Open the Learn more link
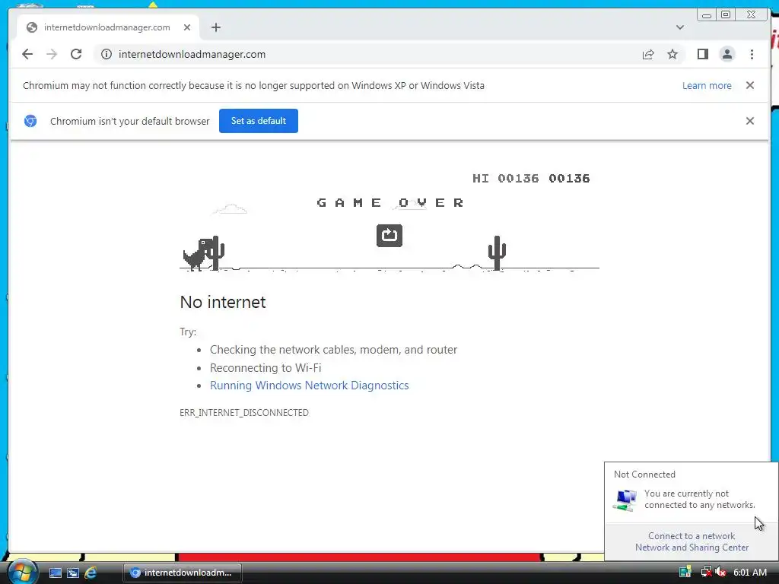This screenshot has width=779, height=584. [707, 85]
